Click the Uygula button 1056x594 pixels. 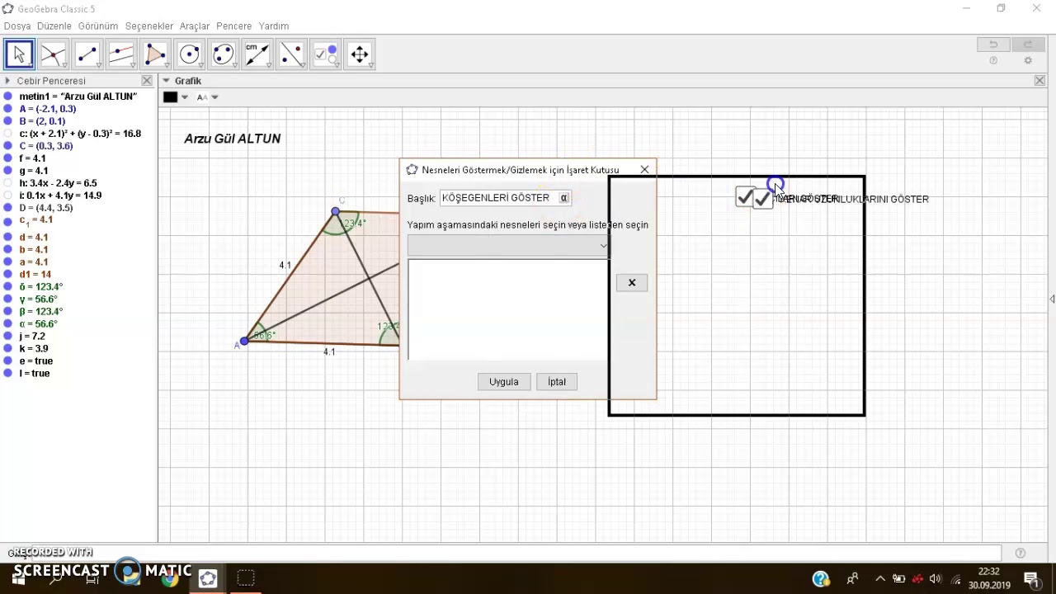point(504,382)
